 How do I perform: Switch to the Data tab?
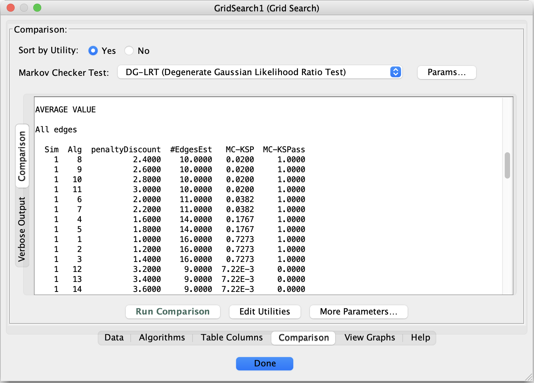coord(114,337)
